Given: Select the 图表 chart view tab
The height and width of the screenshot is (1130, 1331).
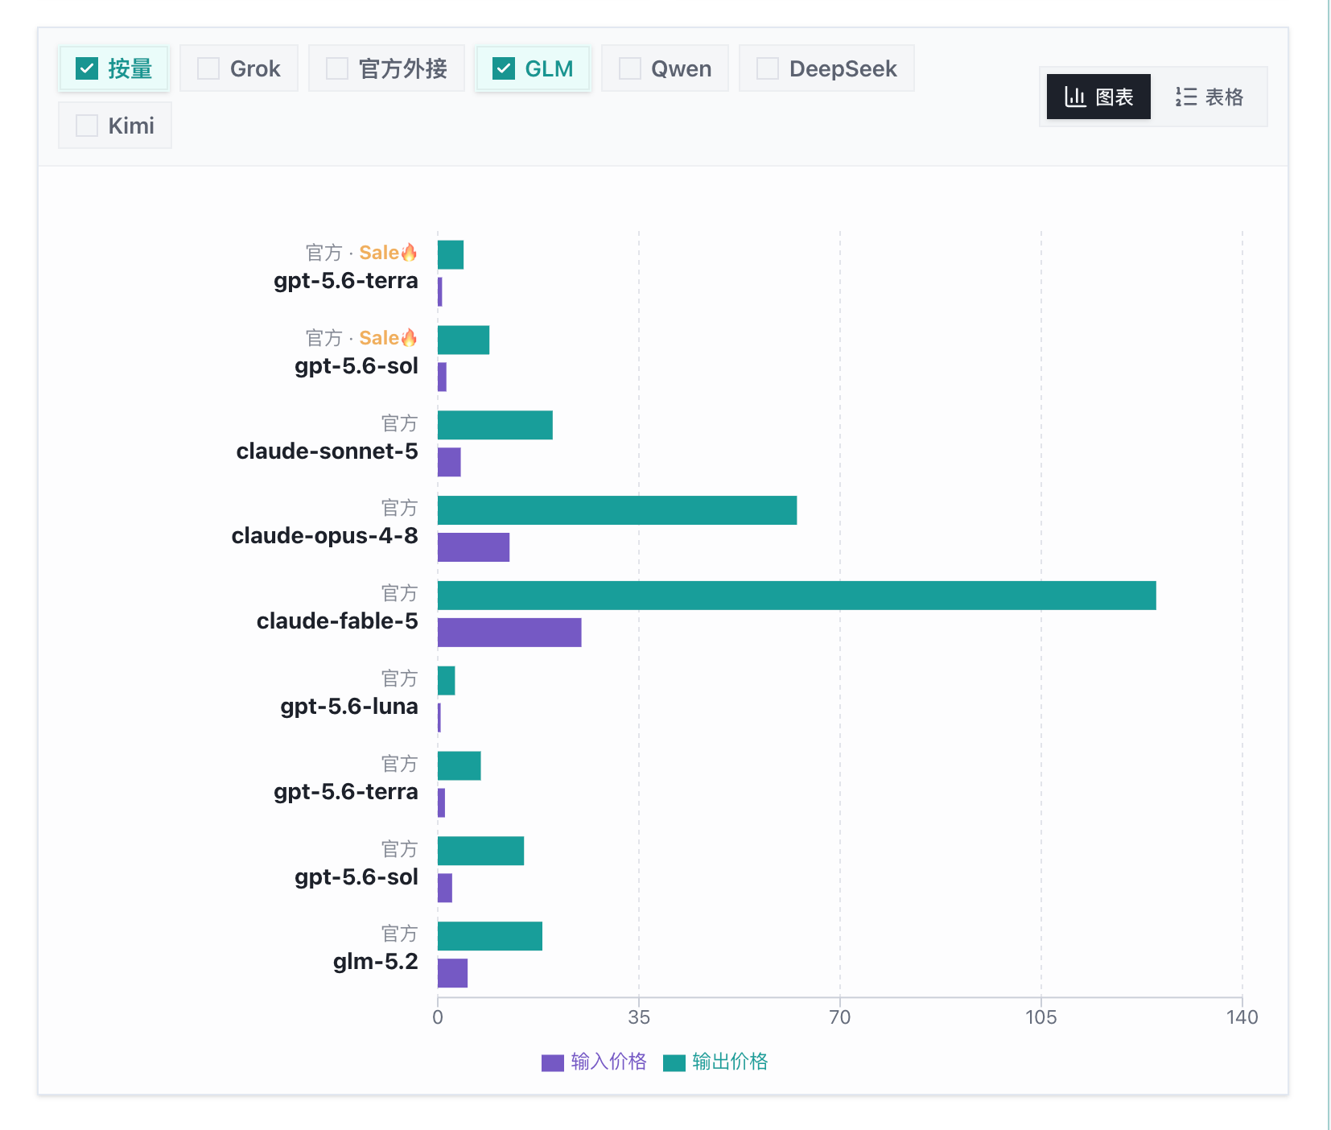Looking at the screenshot, I should (1098, 97).
